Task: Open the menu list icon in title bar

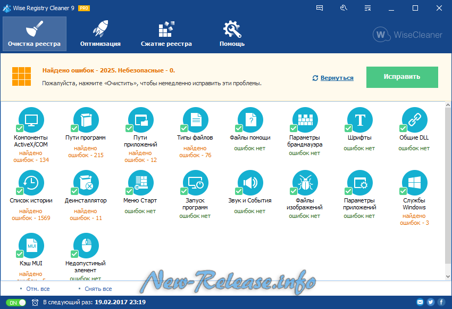Action: point(367,8)
